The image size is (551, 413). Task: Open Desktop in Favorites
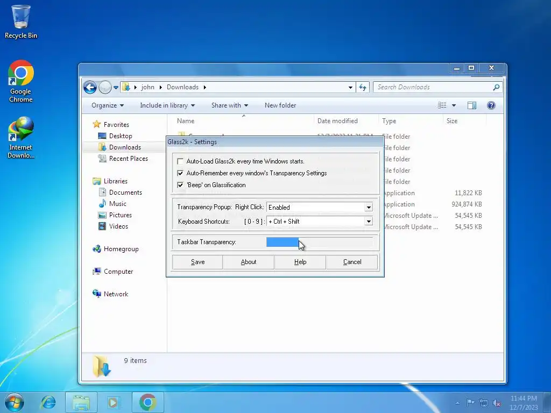[115, 136]
